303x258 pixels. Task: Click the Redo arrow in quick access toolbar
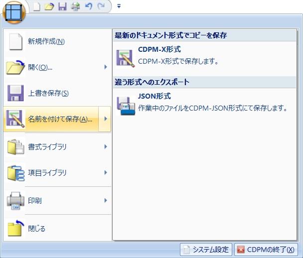101,6
